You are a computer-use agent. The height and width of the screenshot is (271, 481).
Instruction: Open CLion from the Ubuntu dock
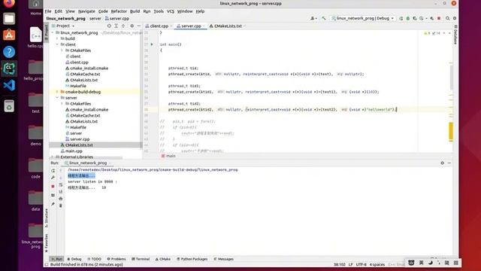pos(9,69)
